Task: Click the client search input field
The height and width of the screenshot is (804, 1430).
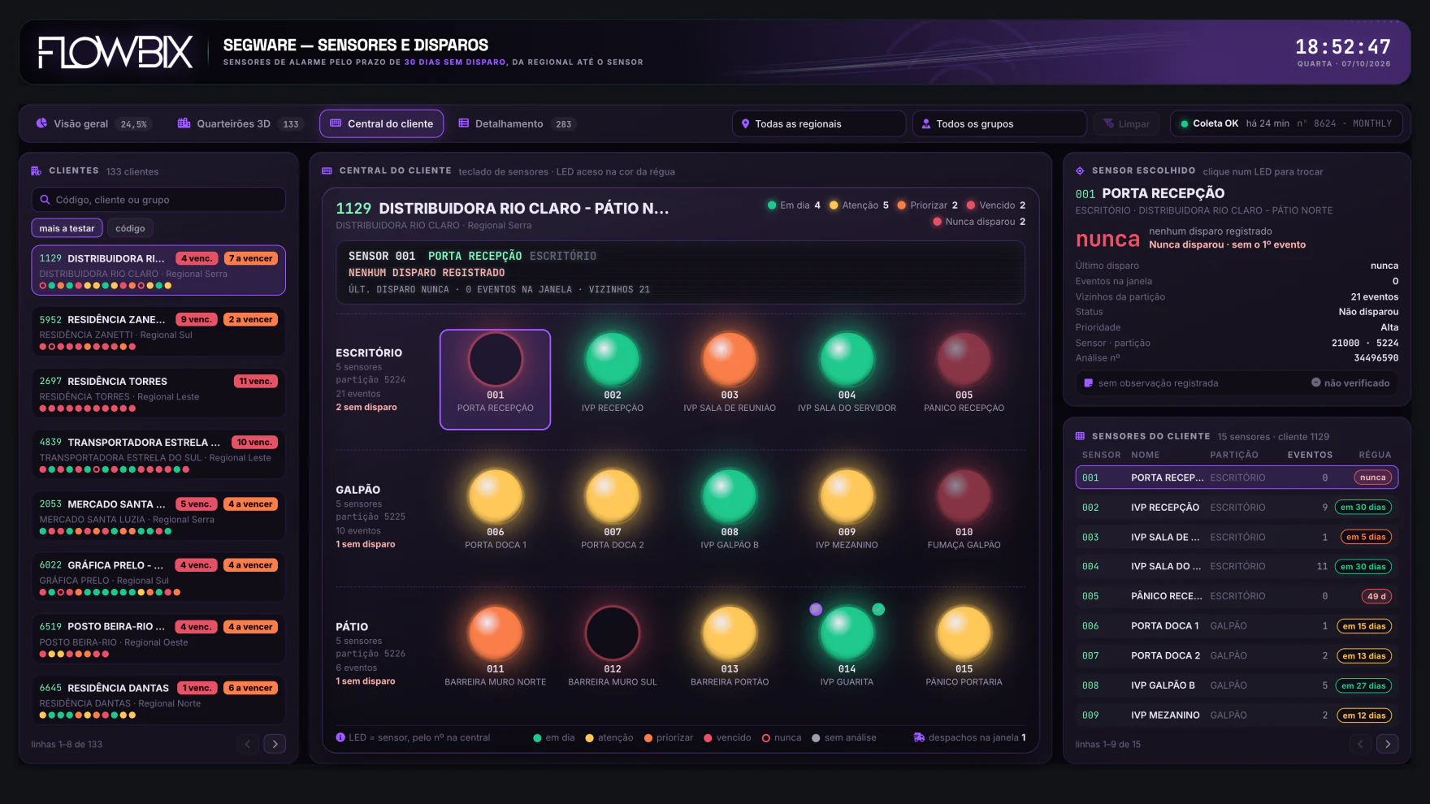Action: tap(158, 200)
